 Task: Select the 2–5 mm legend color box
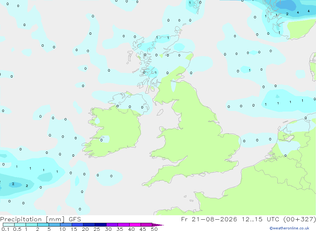(43, 225)
